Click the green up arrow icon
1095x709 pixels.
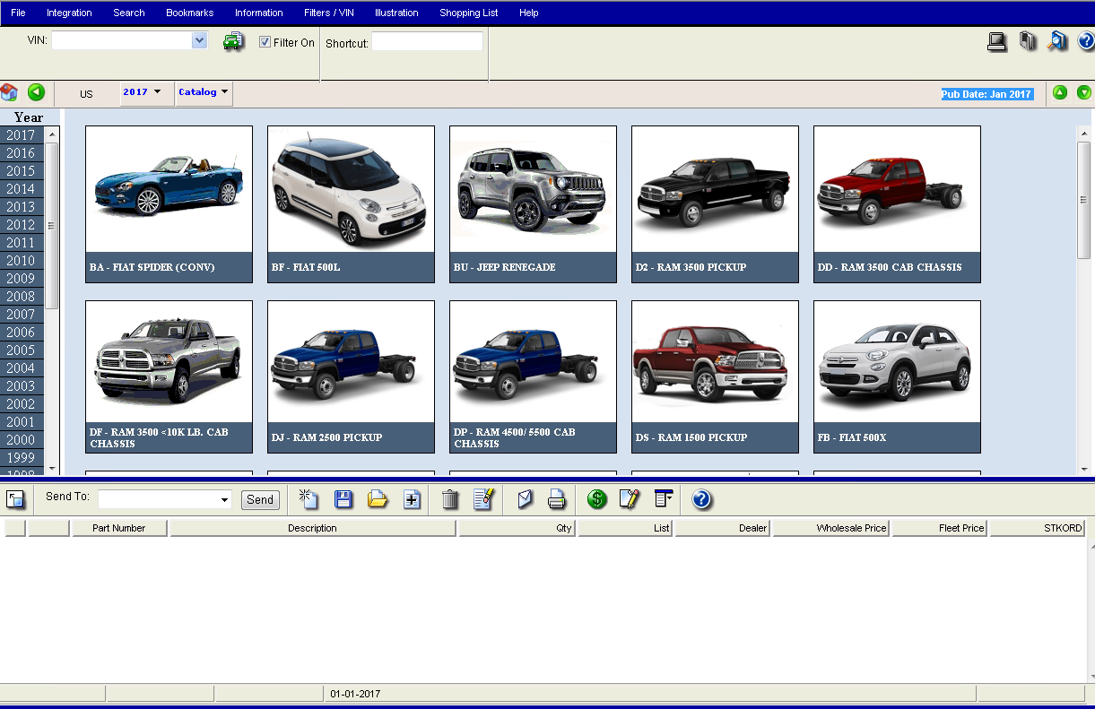[1060, 92]
